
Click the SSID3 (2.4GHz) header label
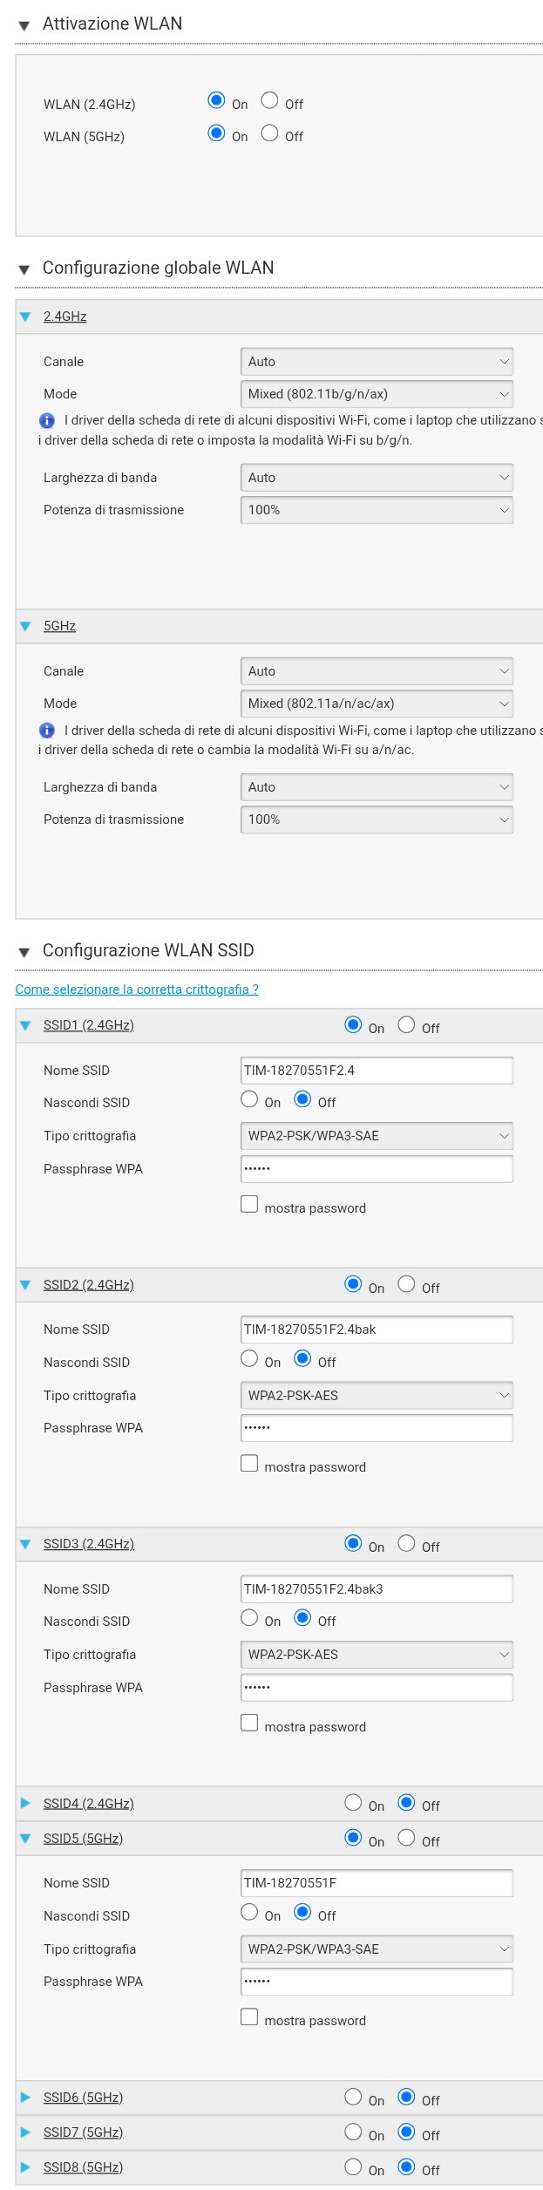click(x=89, y=1544)
